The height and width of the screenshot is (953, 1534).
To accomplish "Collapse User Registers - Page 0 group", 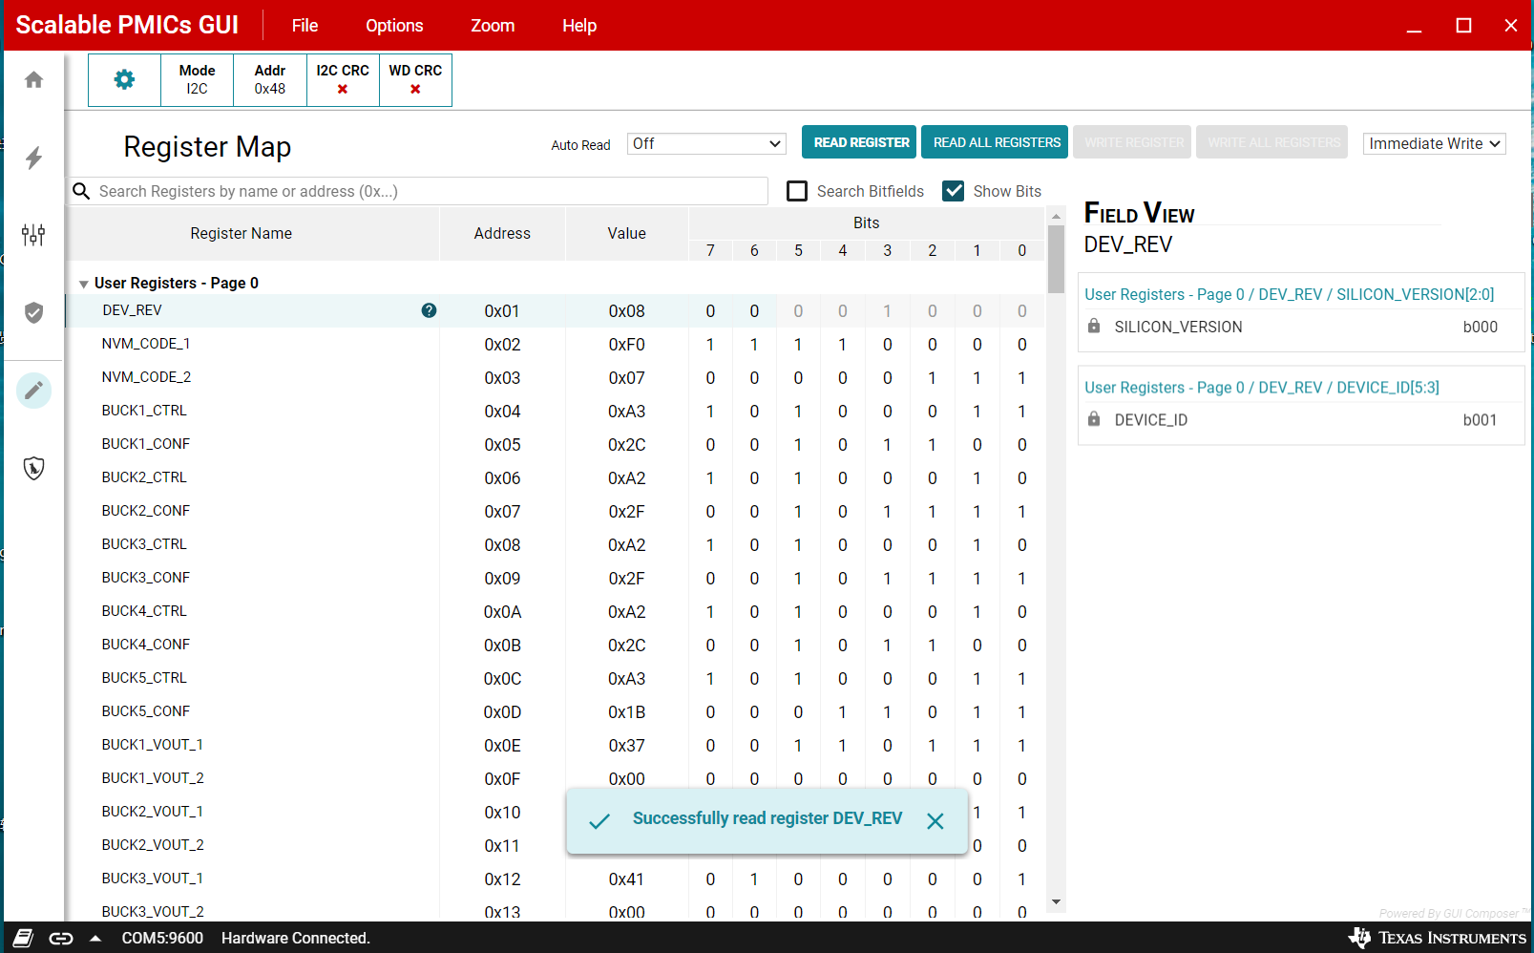I will pos(84,284).
